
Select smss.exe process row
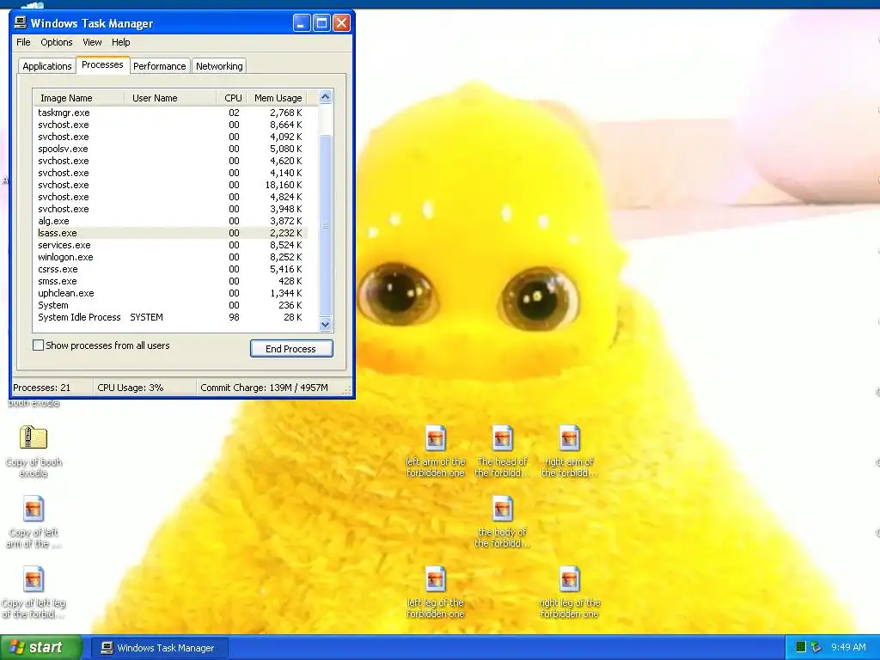[170, 281]
